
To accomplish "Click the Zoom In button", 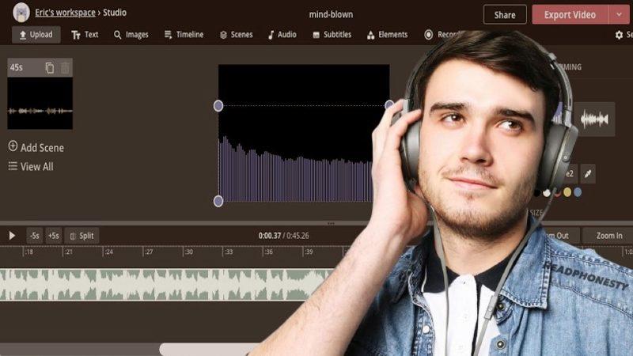I will [x=608, y=236].
